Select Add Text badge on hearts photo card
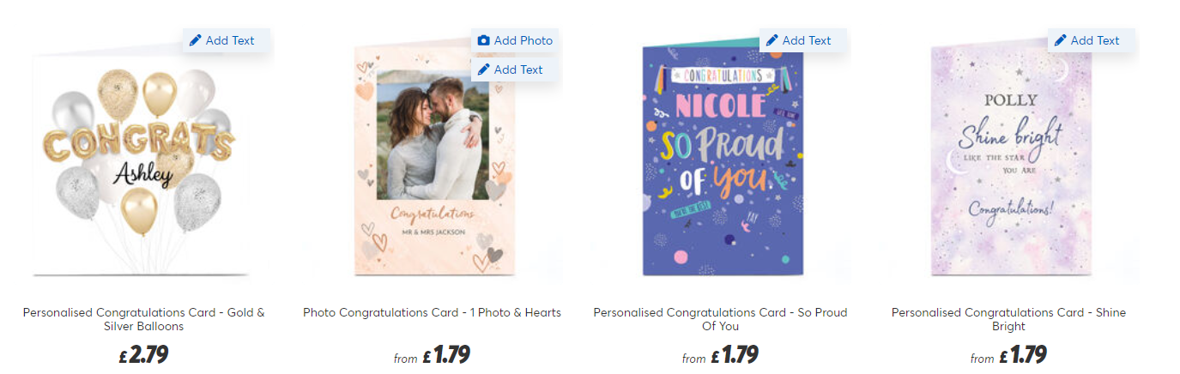 click(x=515, y=69)
